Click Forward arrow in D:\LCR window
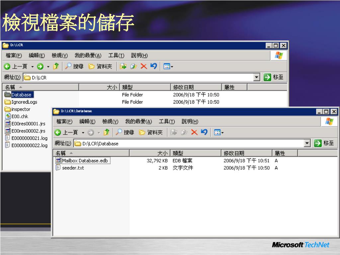Viewport: 340px width, 255px height. 40,66
